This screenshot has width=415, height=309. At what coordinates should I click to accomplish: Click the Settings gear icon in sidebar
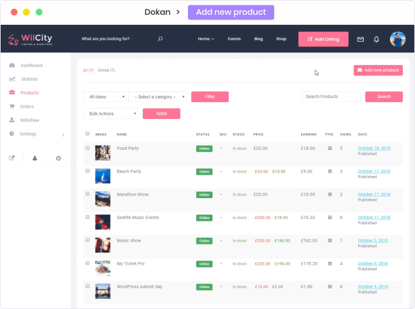click(x=11, y=134)
